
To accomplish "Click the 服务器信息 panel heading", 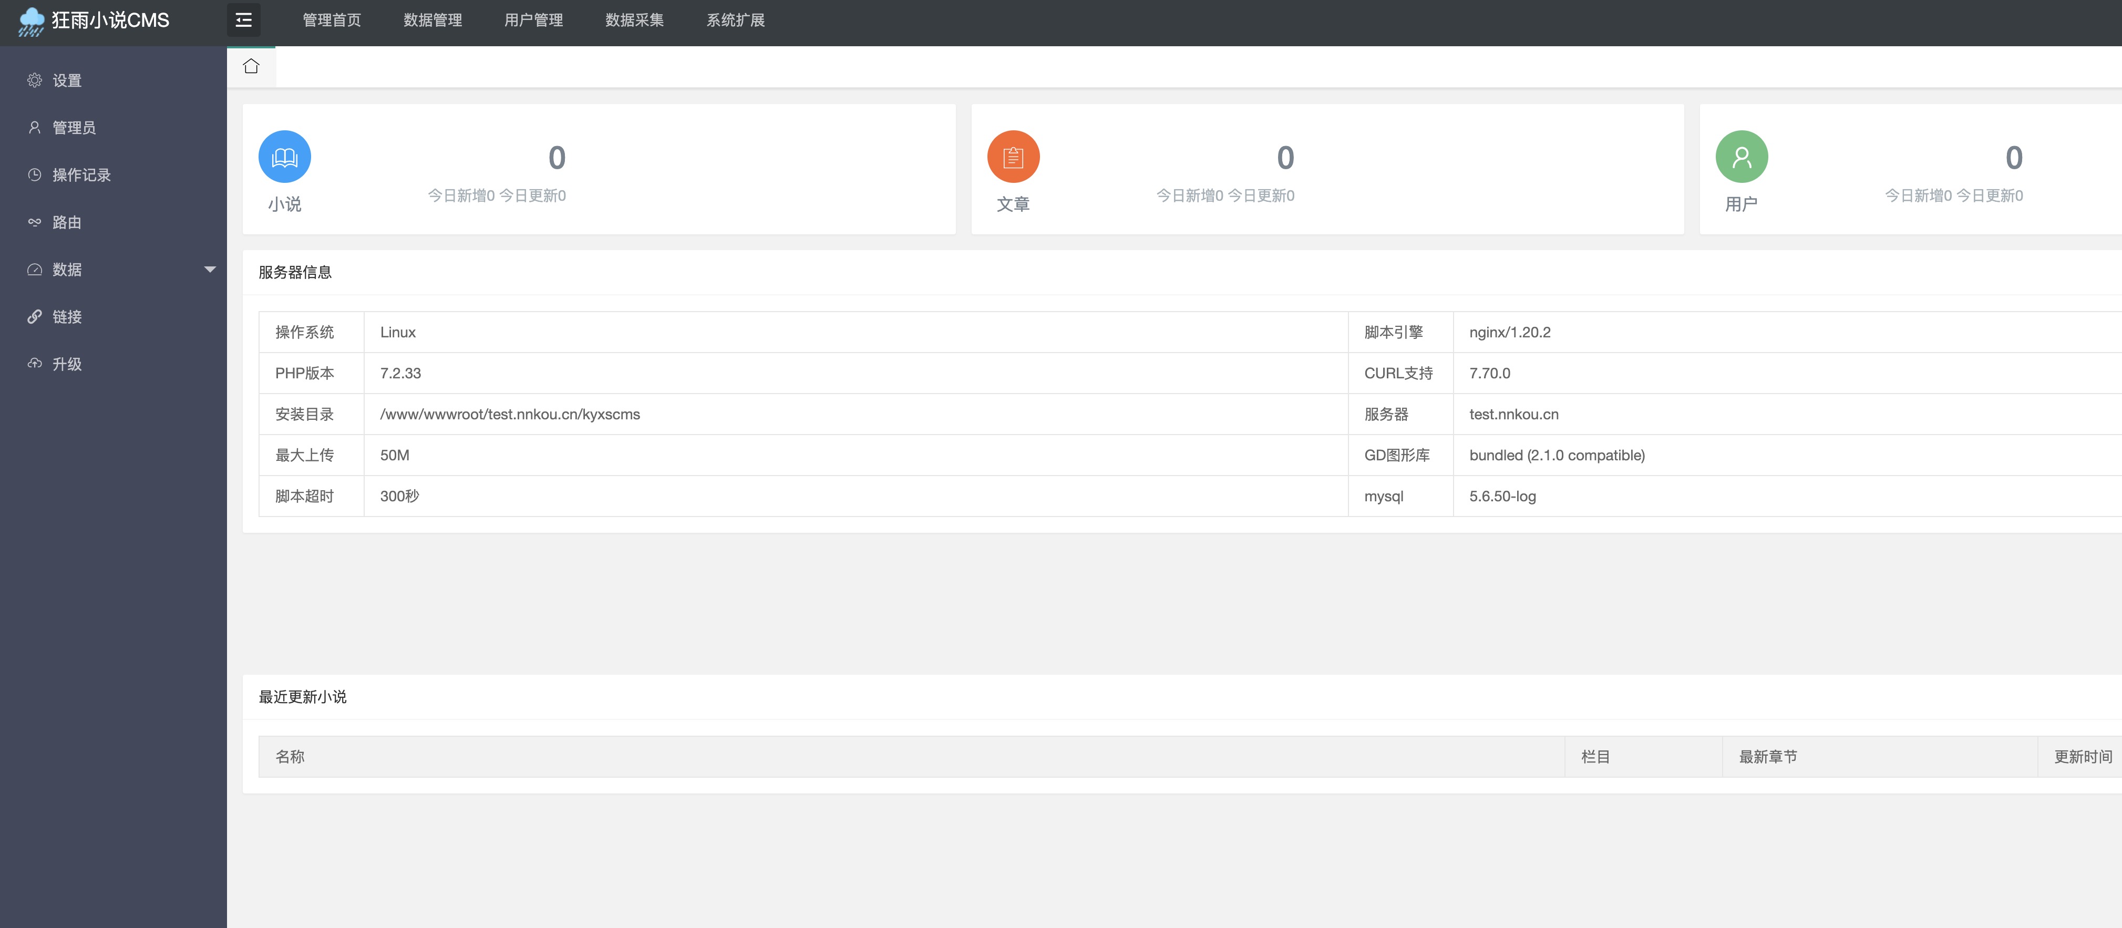I will [x=295, y=273].
